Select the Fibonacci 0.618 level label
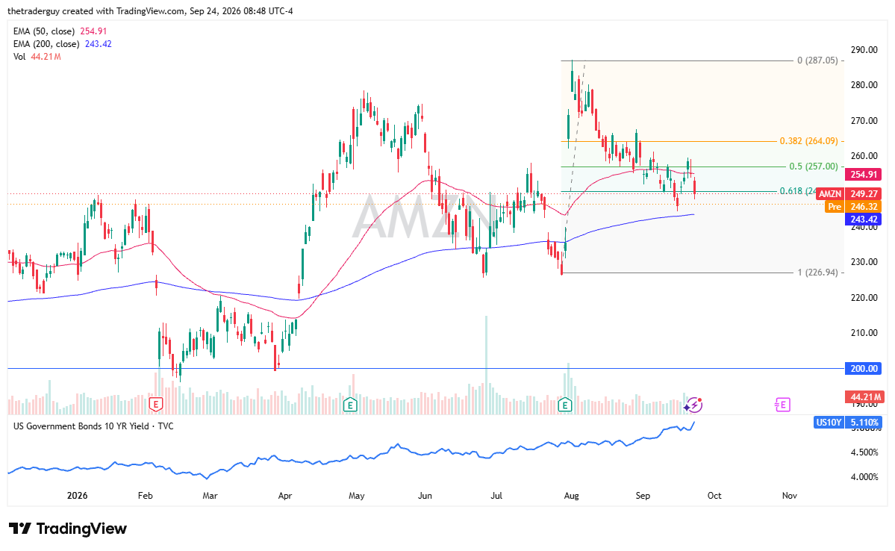The height and width of the screenshot is (551, 895). tap(799, 191)
